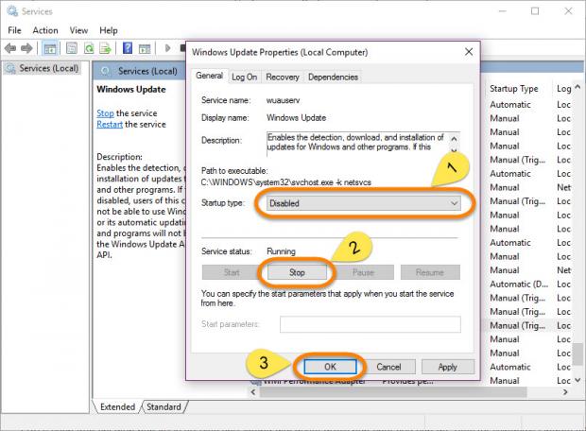Viewport: 586px width, 431px height.
Task: Click the Apply button
Action: (448, 367)
